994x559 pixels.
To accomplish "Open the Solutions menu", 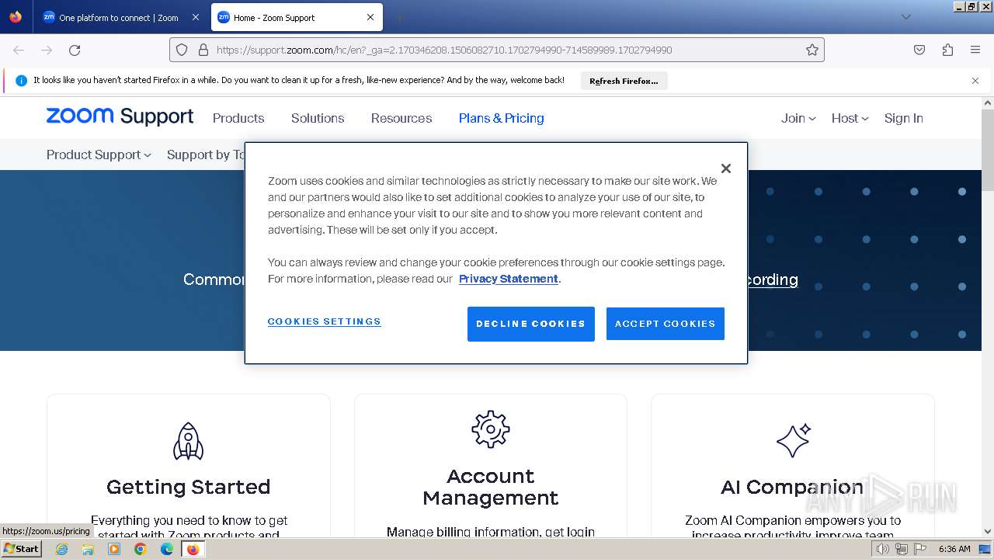I will (x=318, y=118).
